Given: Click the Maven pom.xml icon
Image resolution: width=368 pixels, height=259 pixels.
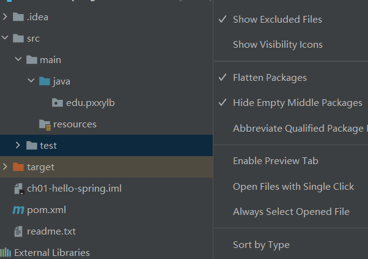Looking at the screenshot, I should [18, 210].
